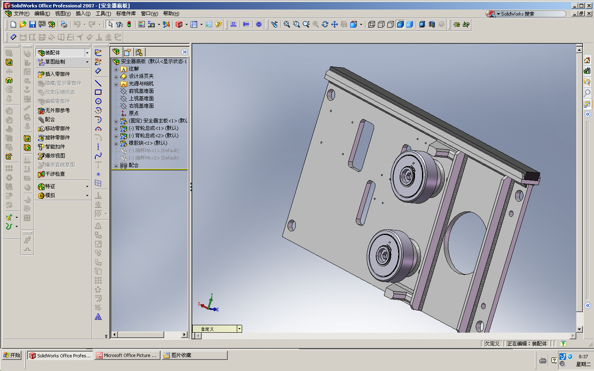Viewport: 594px width, 371px height.
Task: Open the 插入(I) menu
Action: 83,14
